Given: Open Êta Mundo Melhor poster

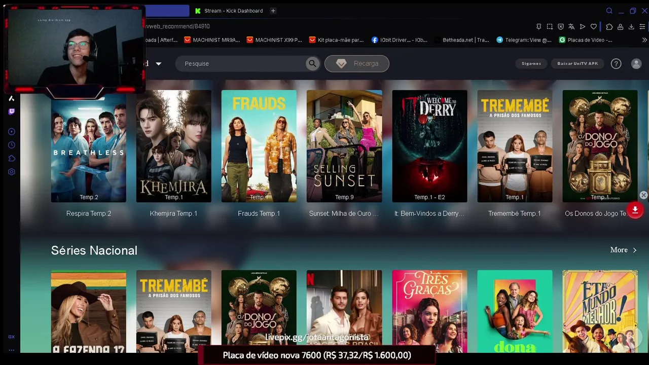Looking at the screenshot, I should click(x=600, y=311).
